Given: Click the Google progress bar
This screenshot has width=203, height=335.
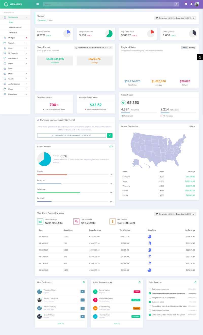Looking at the screenshot, I should (73, 175).
